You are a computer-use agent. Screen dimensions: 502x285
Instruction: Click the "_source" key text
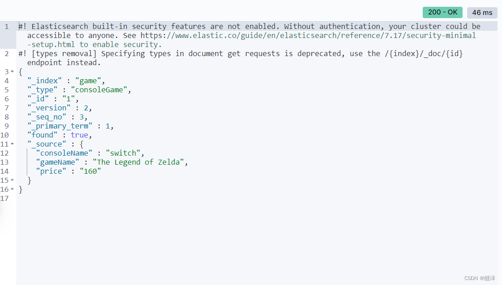[47, 144]
